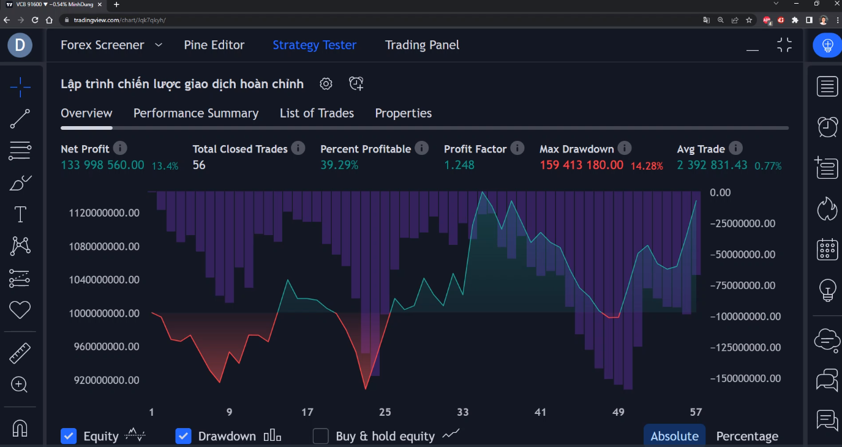Screen dimensions: 842x447
Task: Open the Watchlist panel icon
Action: click(827, 86)
